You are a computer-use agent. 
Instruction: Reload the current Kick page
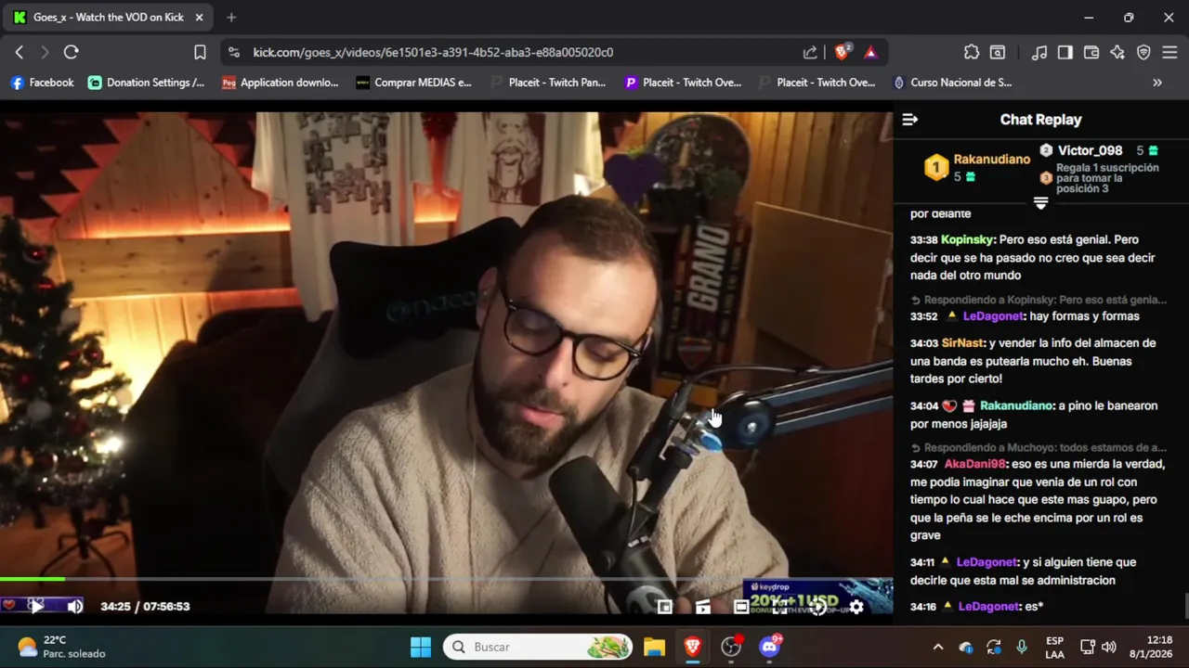pos(71,52)
